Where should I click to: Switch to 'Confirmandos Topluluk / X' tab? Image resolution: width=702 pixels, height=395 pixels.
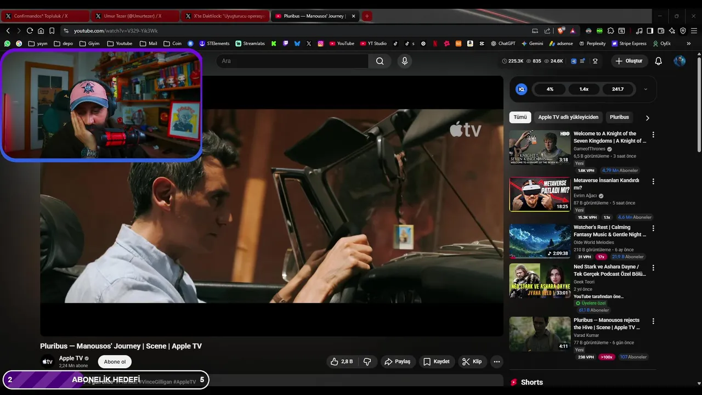pyautogui.click(x=45, y=16)
